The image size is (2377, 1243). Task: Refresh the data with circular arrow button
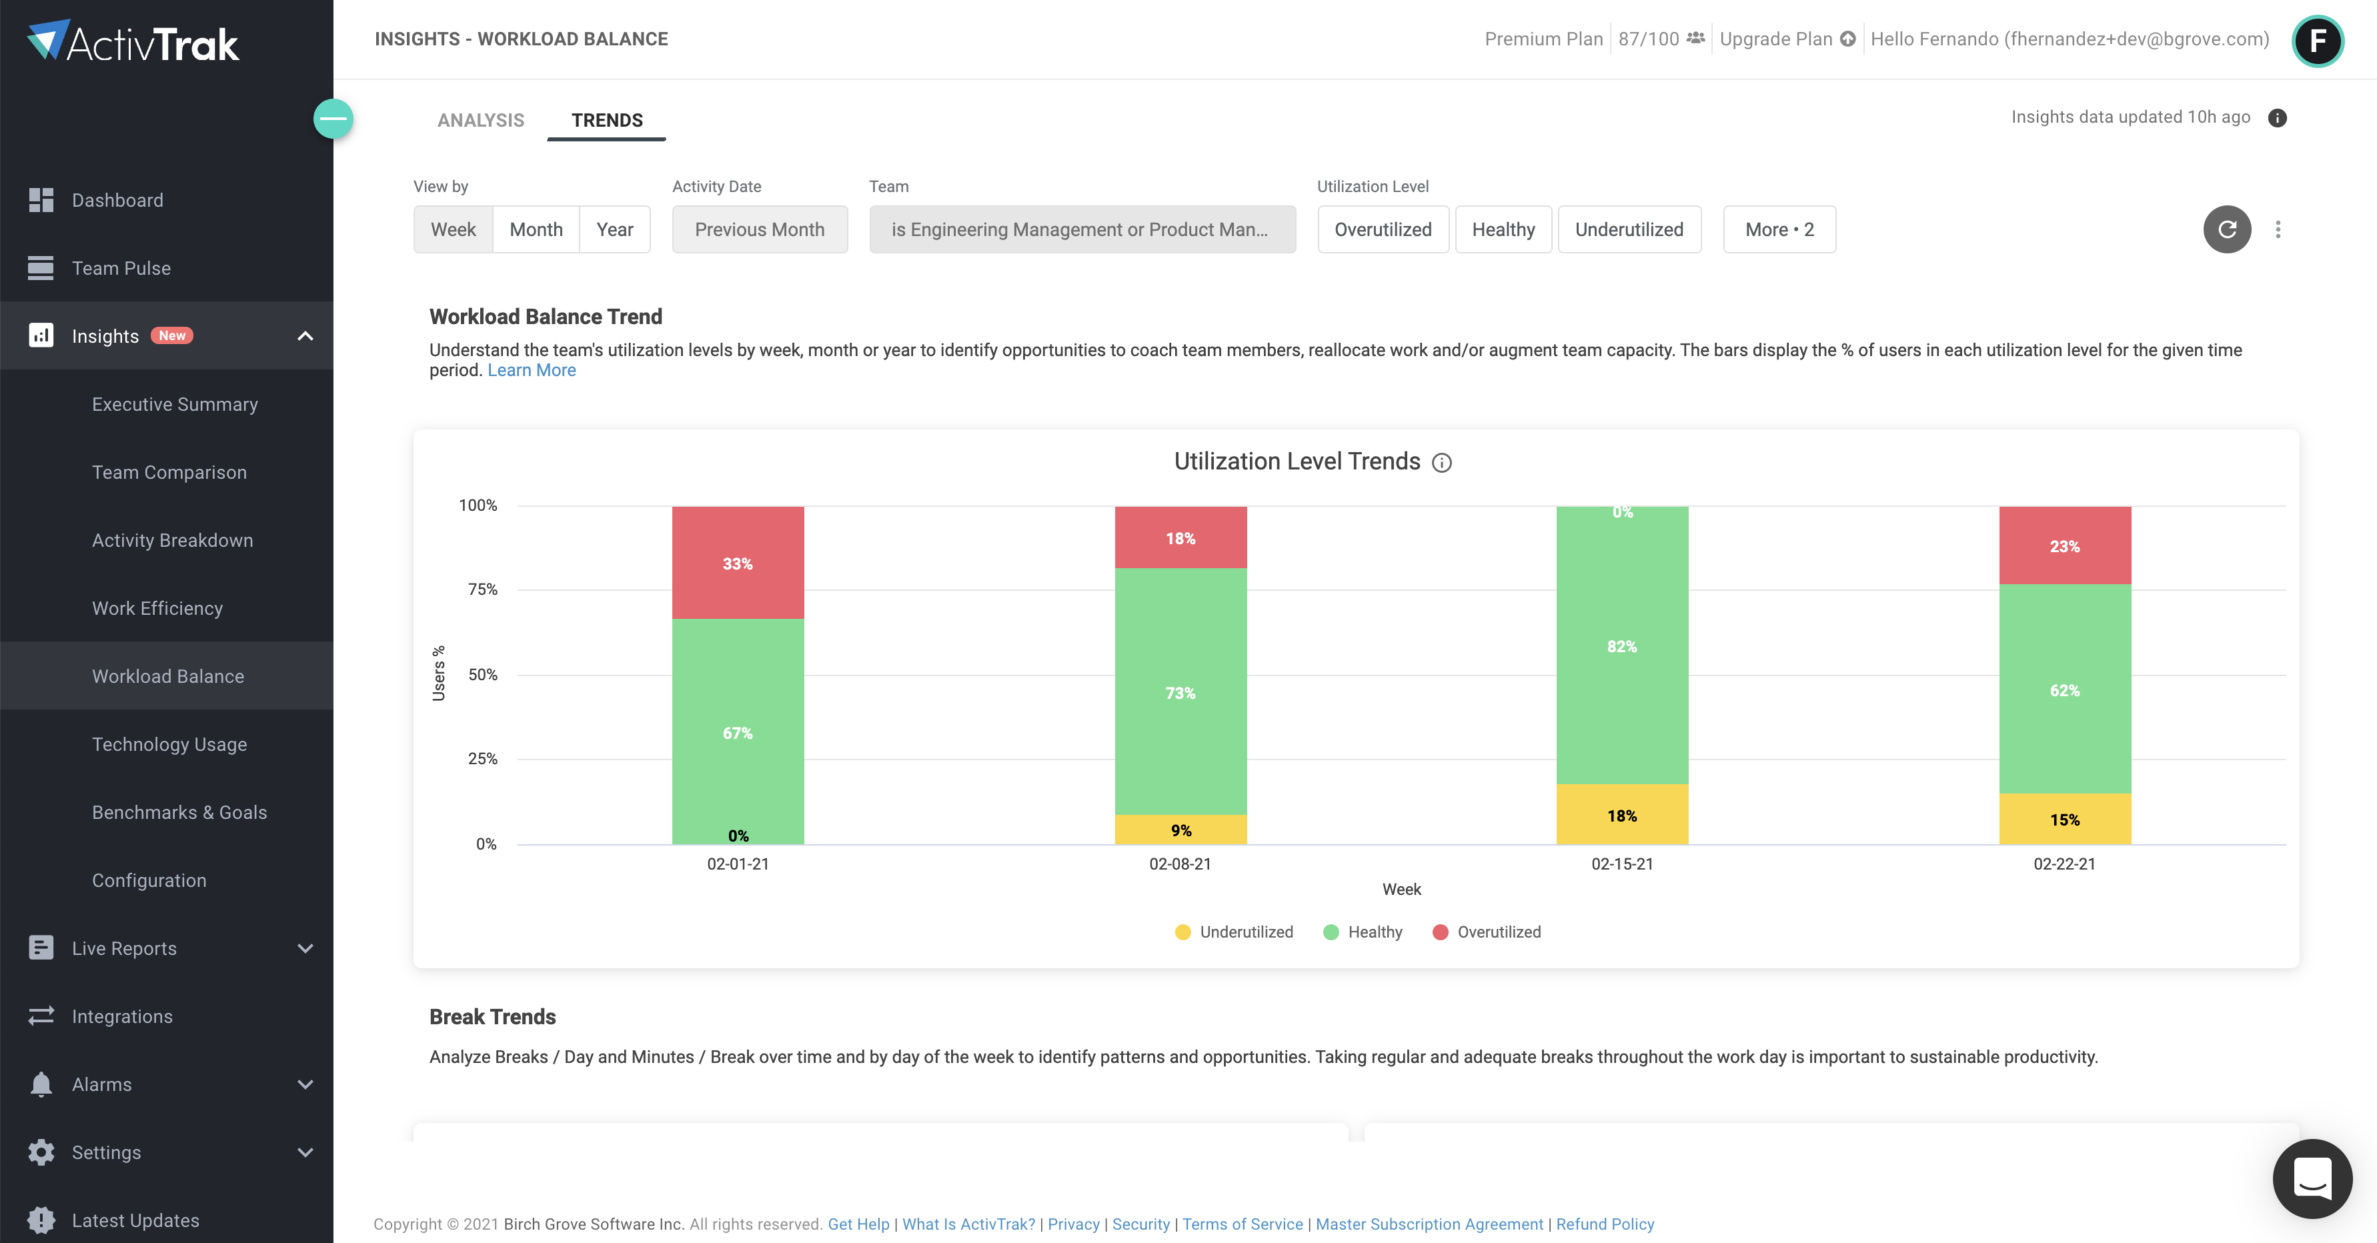2228,229
